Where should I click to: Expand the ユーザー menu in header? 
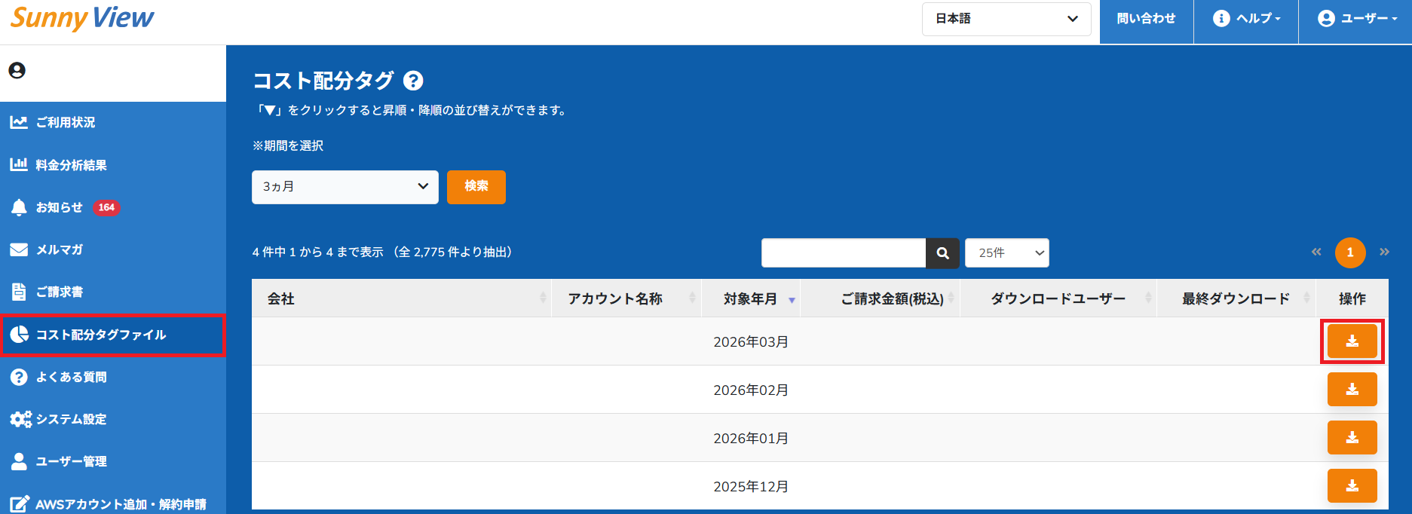pos(1356,19)
